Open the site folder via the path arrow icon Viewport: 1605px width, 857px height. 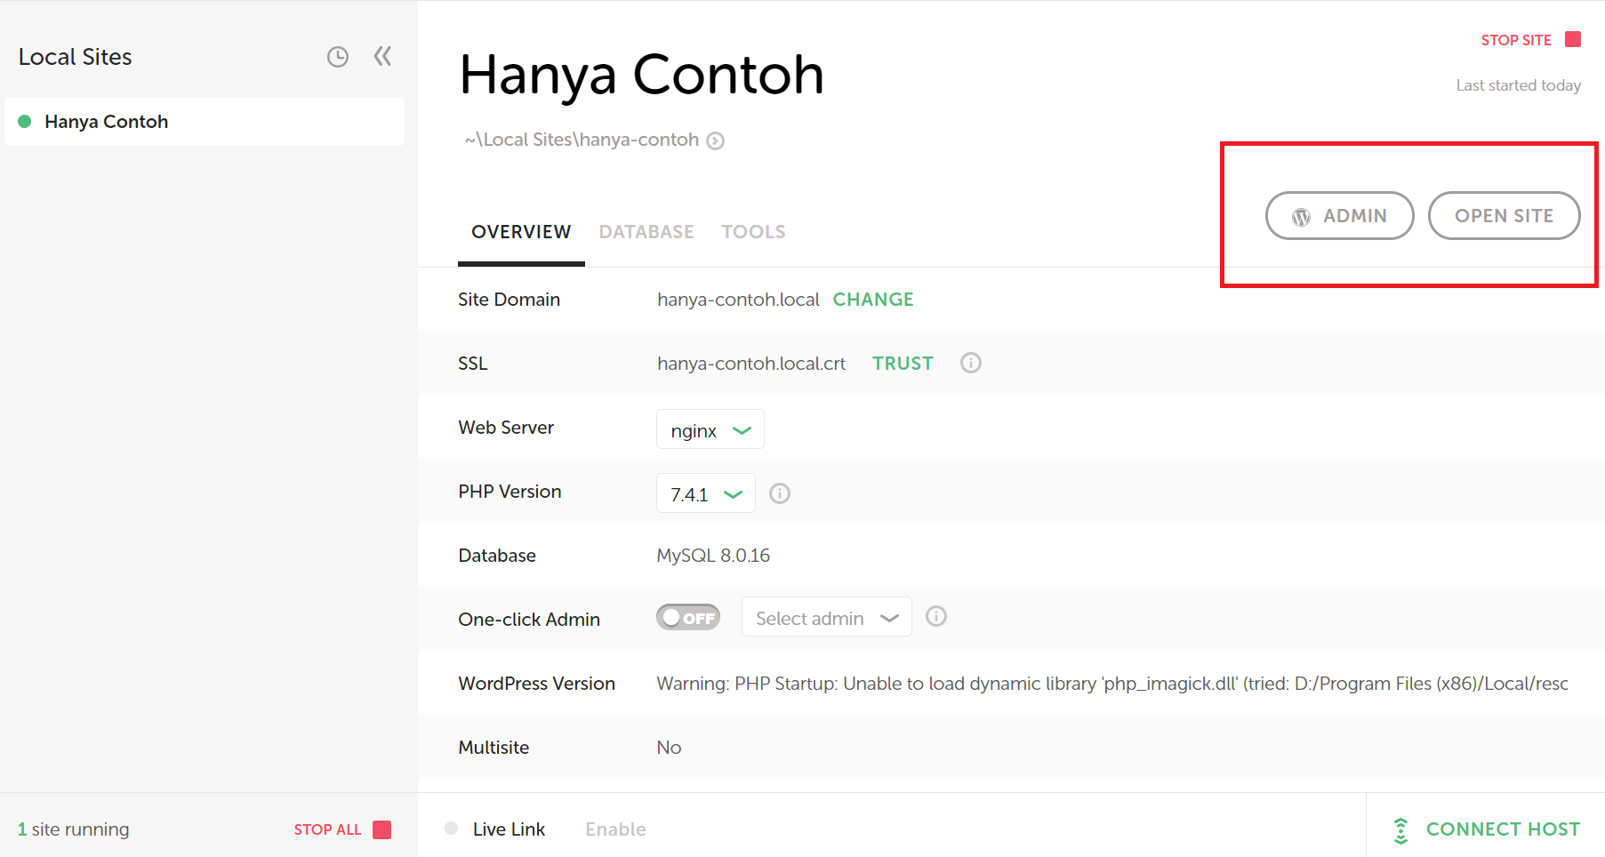[716, 140]
